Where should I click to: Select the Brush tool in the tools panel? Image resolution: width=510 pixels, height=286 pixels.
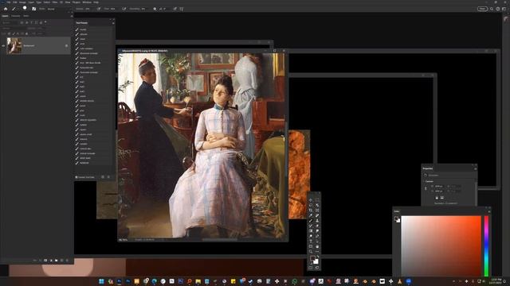click(x=311, y=221)
